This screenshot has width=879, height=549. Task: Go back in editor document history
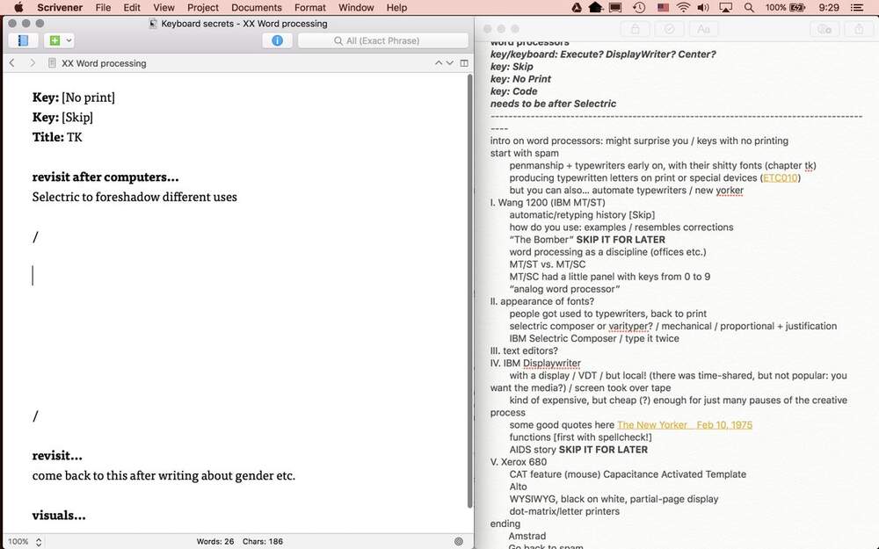12,63
